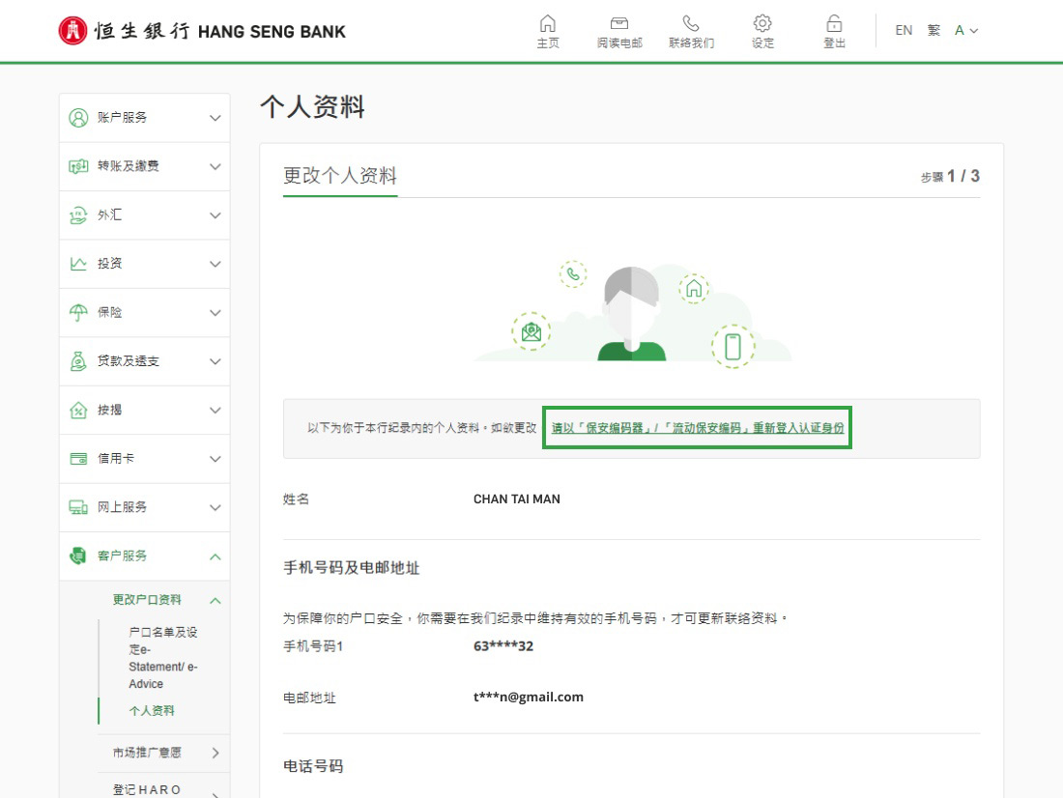This screenshot has height=798, width=1063.
Task: Switch language to EN
Action: [x=904, y=31]
